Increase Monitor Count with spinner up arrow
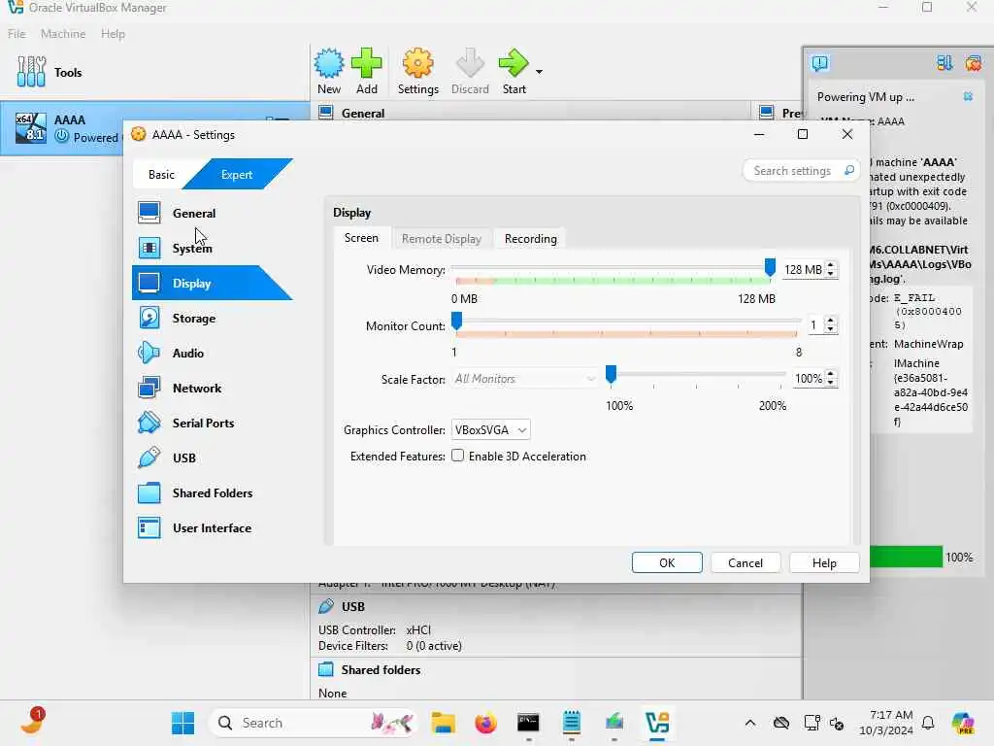 pos(831,321)
